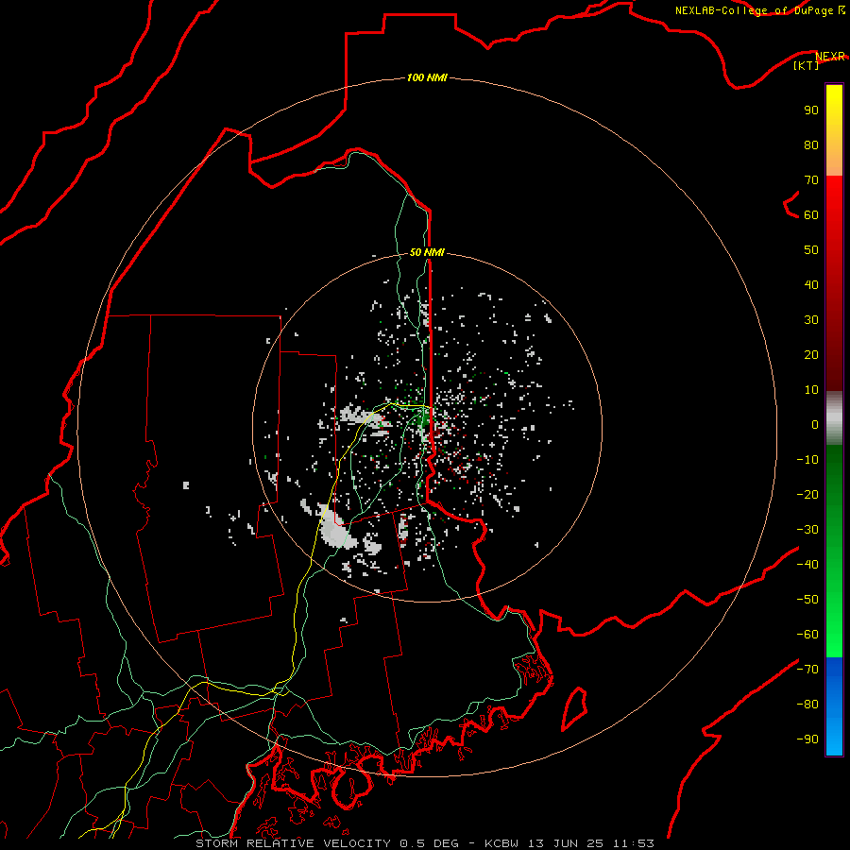The width and height of the screenshot is (850, 850).
Task: Select the -40 knot scale label
Action: click(x=807, y=565)
